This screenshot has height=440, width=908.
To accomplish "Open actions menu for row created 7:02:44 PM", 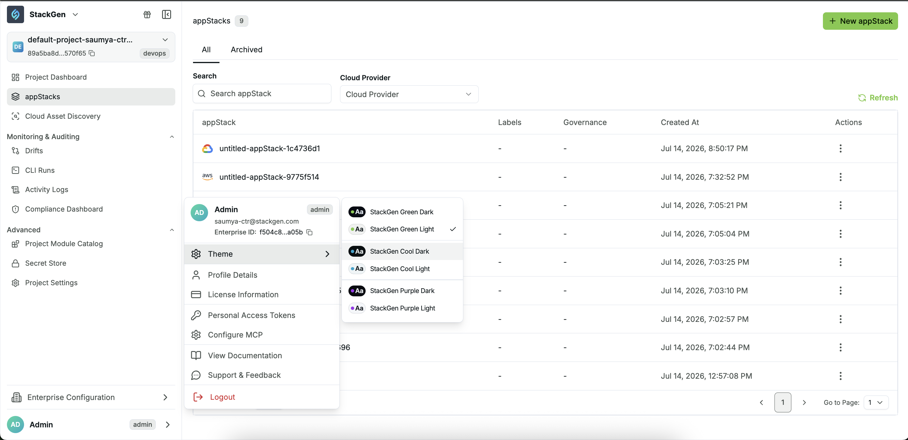I will tap(840, 347).
